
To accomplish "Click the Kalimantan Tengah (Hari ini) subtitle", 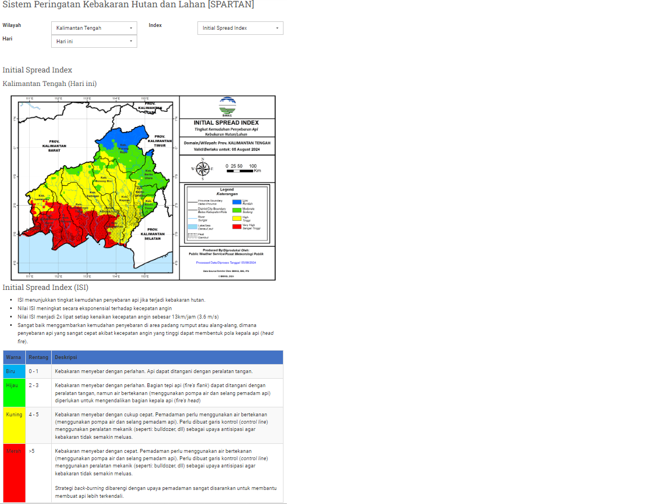I will tap(49, 84).
